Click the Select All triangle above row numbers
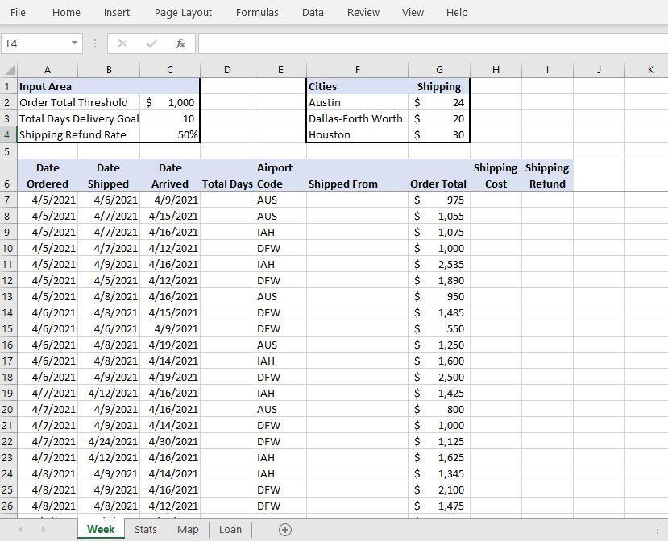The width and height of the screenshot is (668, 541). (11, 69)
